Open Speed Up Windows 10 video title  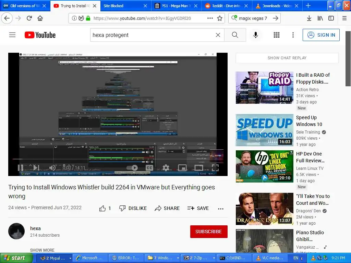pyautogui.click(x=309, y=121)
